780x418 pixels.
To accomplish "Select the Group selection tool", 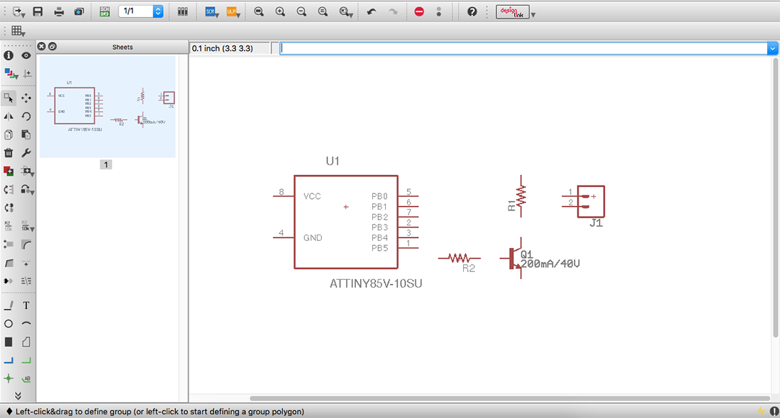I will [9, 98].
